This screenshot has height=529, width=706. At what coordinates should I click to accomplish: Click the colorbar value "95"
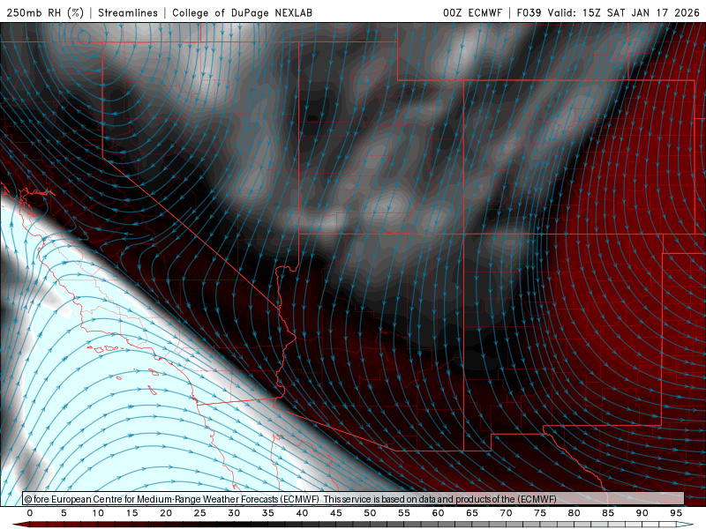pyautogui.click(x=676, y=513)
